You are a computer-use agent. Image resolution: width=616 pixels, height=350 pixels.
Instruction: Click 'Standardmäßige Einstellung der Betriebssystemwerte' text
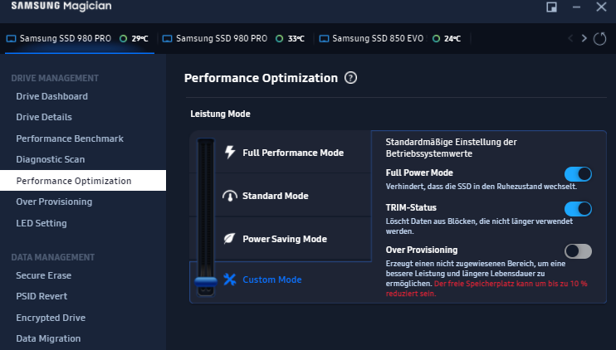tap(451, 148)
